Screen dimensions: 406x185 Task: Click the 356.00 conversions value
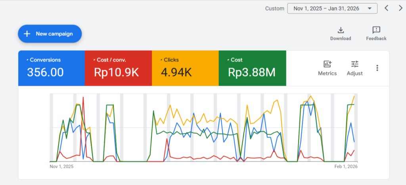pos(45,72)
